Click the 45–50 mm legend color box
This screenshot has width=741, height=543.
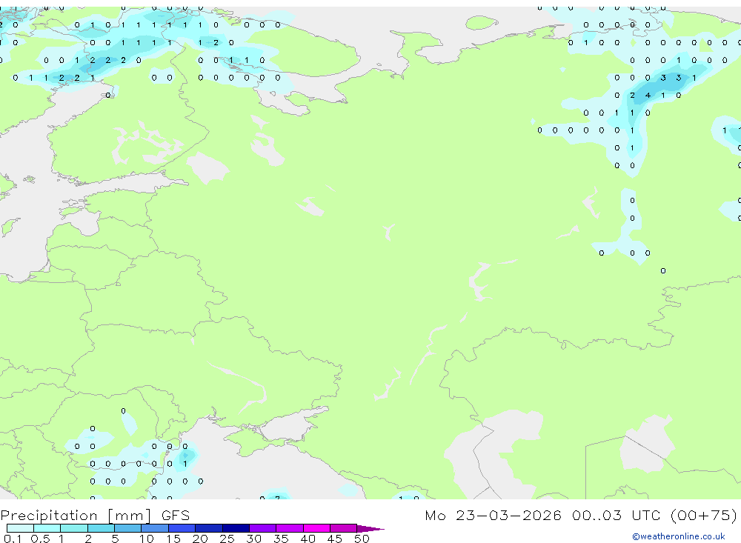tap(344, 528)
